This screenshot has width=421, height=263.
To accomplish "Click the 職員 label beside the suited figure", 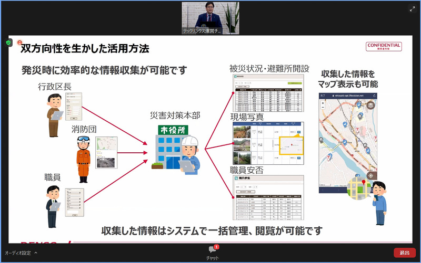I will click(52, 177).
